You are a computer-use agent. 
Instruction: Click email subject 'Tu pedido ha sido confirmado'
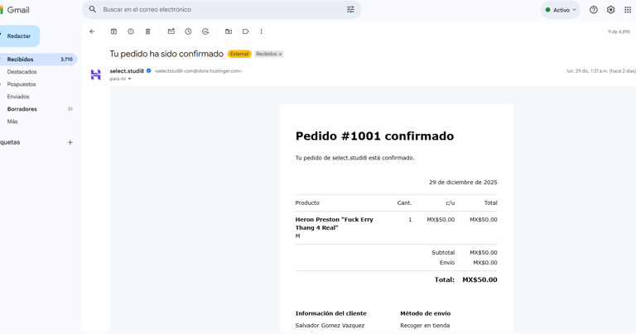click(166, 54)
